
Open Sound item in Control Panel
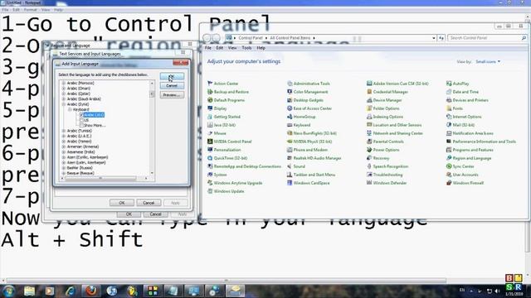[296, 166]
